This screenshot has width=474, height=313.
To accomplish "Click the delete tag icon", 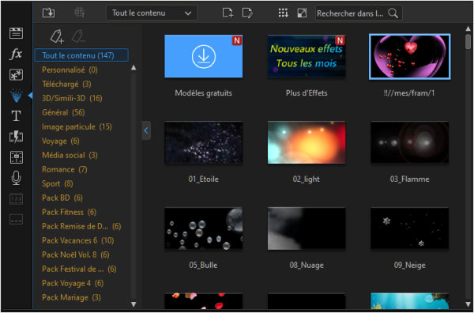I will click(78, 36).
